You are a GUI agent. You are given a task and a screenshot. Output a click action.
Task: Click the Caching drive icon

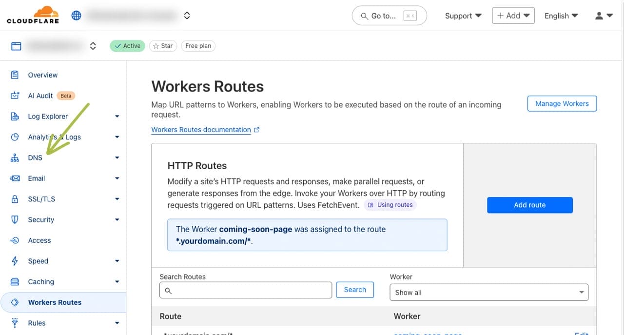point(15,282)
